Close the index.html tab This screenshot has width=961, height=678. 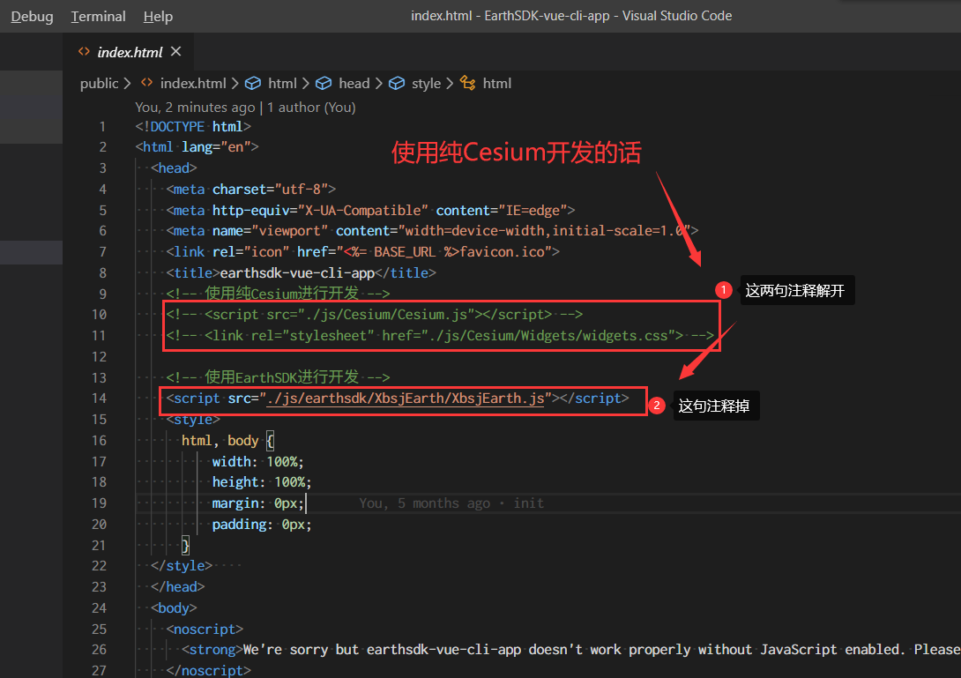coord(176,51)
